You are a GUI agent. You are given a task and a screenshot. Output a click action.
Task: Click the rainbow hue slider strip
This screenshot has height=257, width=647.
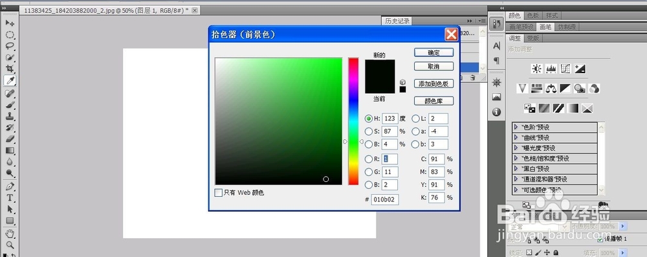click(x=353, y=121)
